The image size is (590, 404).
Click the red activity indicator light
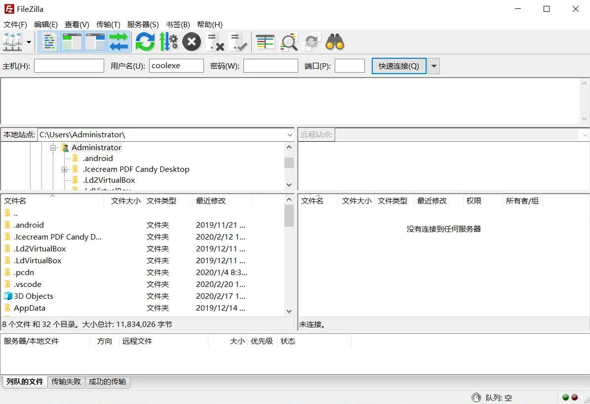pyautogui.click(x=575, y=397)
